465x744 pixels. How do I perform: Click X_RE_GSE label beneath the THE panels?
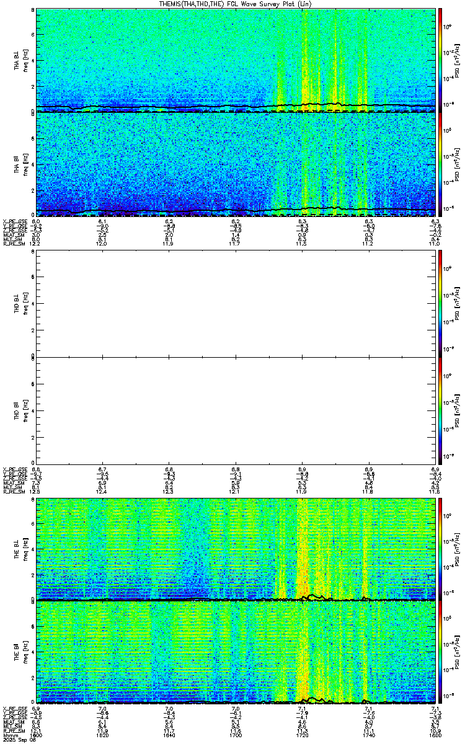[14, 709]
